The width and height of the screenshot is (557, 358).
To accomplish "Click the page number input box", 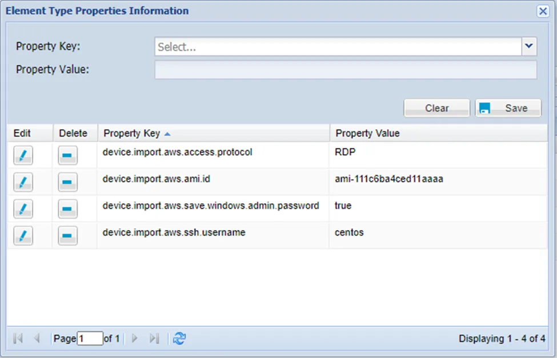I will coord(90,339).
